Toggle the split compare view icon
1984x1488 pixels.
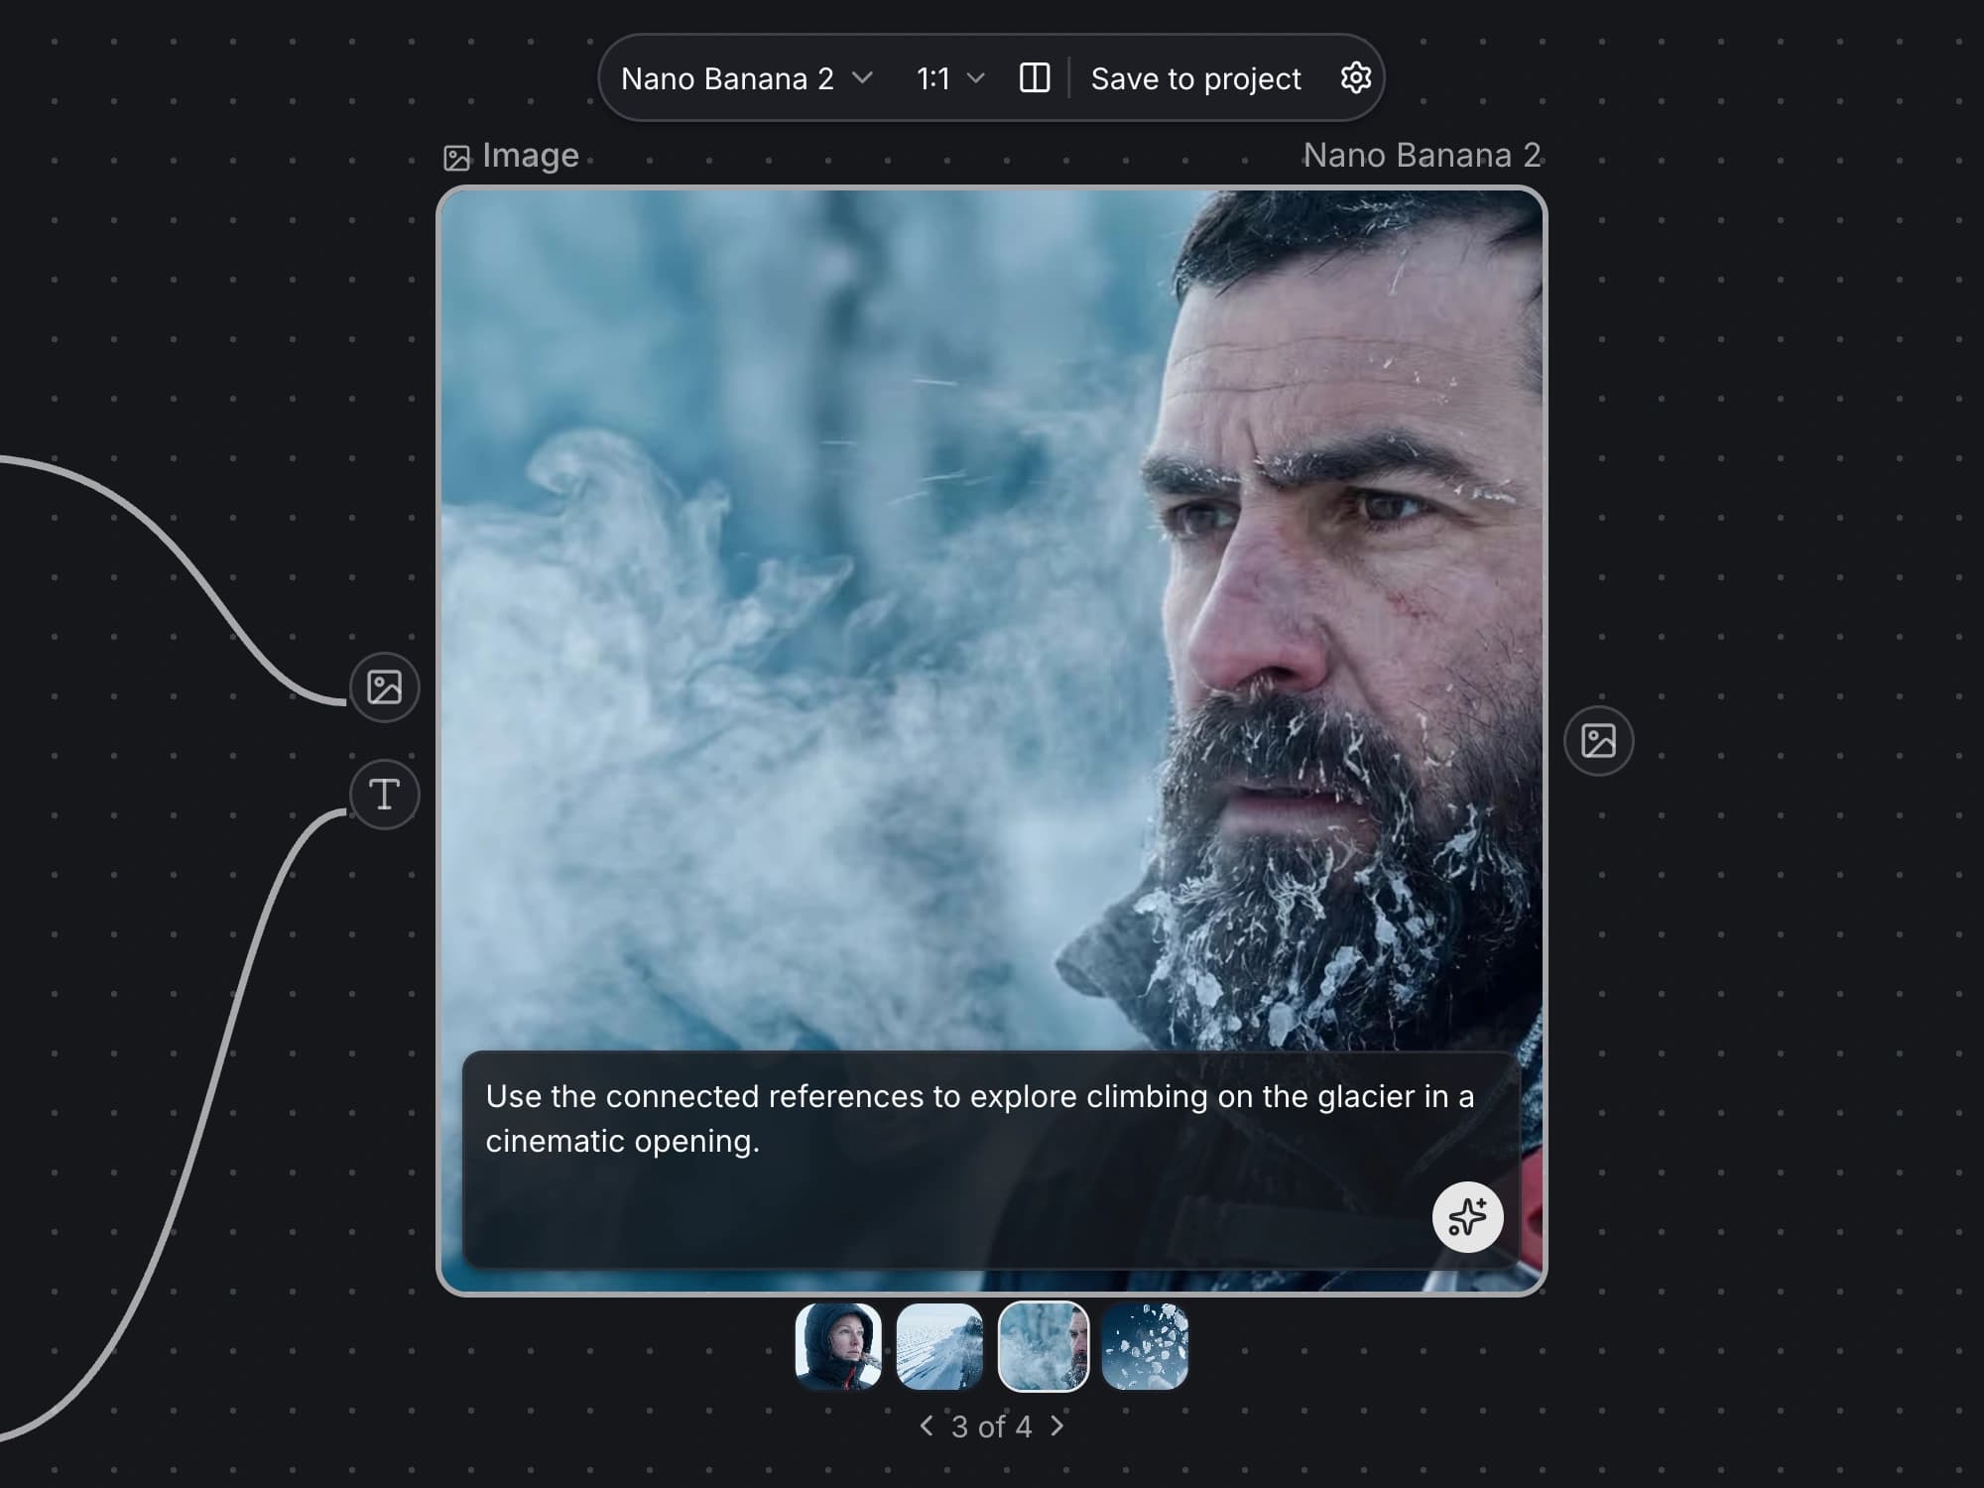pos(1035,77)
